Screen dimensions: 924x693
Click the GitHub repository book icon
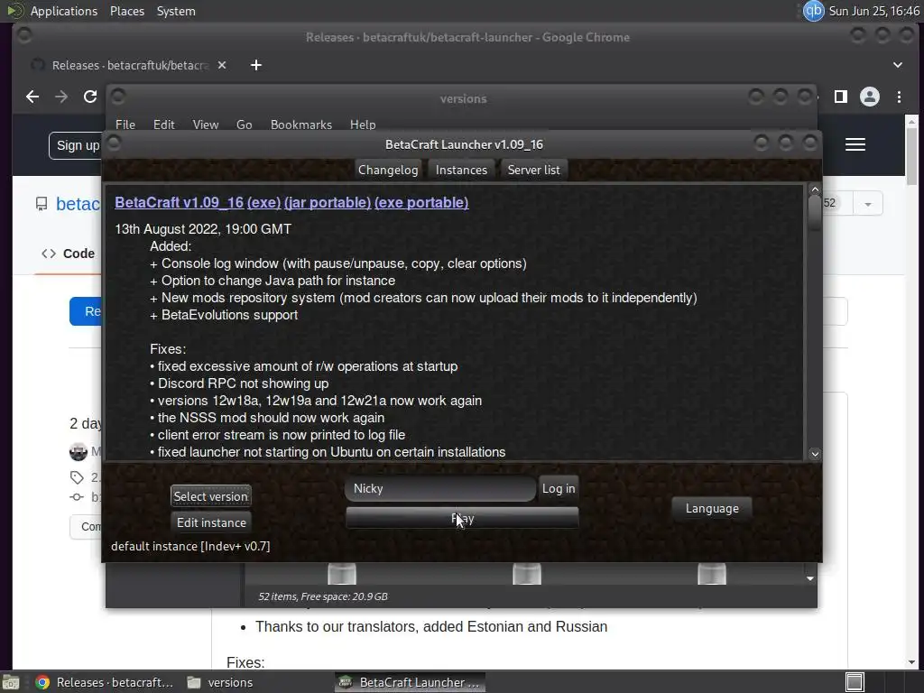42,204
